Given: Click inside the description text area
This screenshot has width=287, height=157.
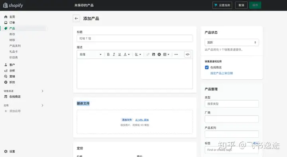Looking at the screenshot, I should (135, 74).
